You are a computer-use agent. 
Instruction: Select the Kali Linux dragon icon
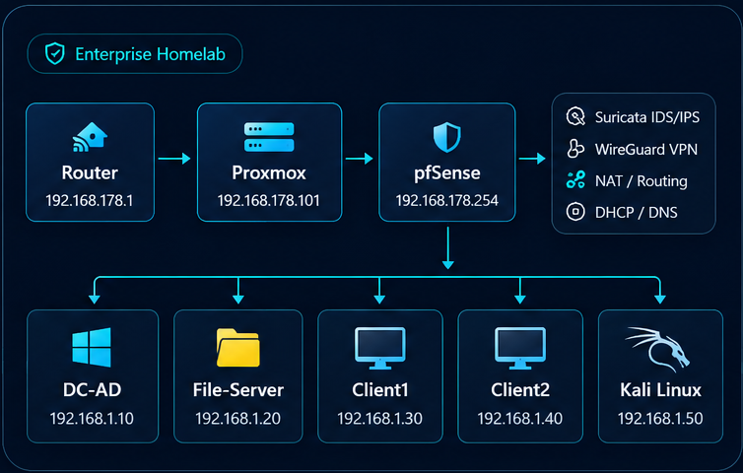pos(658,348)
